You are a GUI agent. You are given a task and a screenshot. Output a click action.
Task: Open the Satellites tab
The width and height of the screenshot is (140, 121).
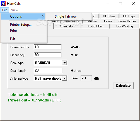pyautogui.click(x=91, y=21)
